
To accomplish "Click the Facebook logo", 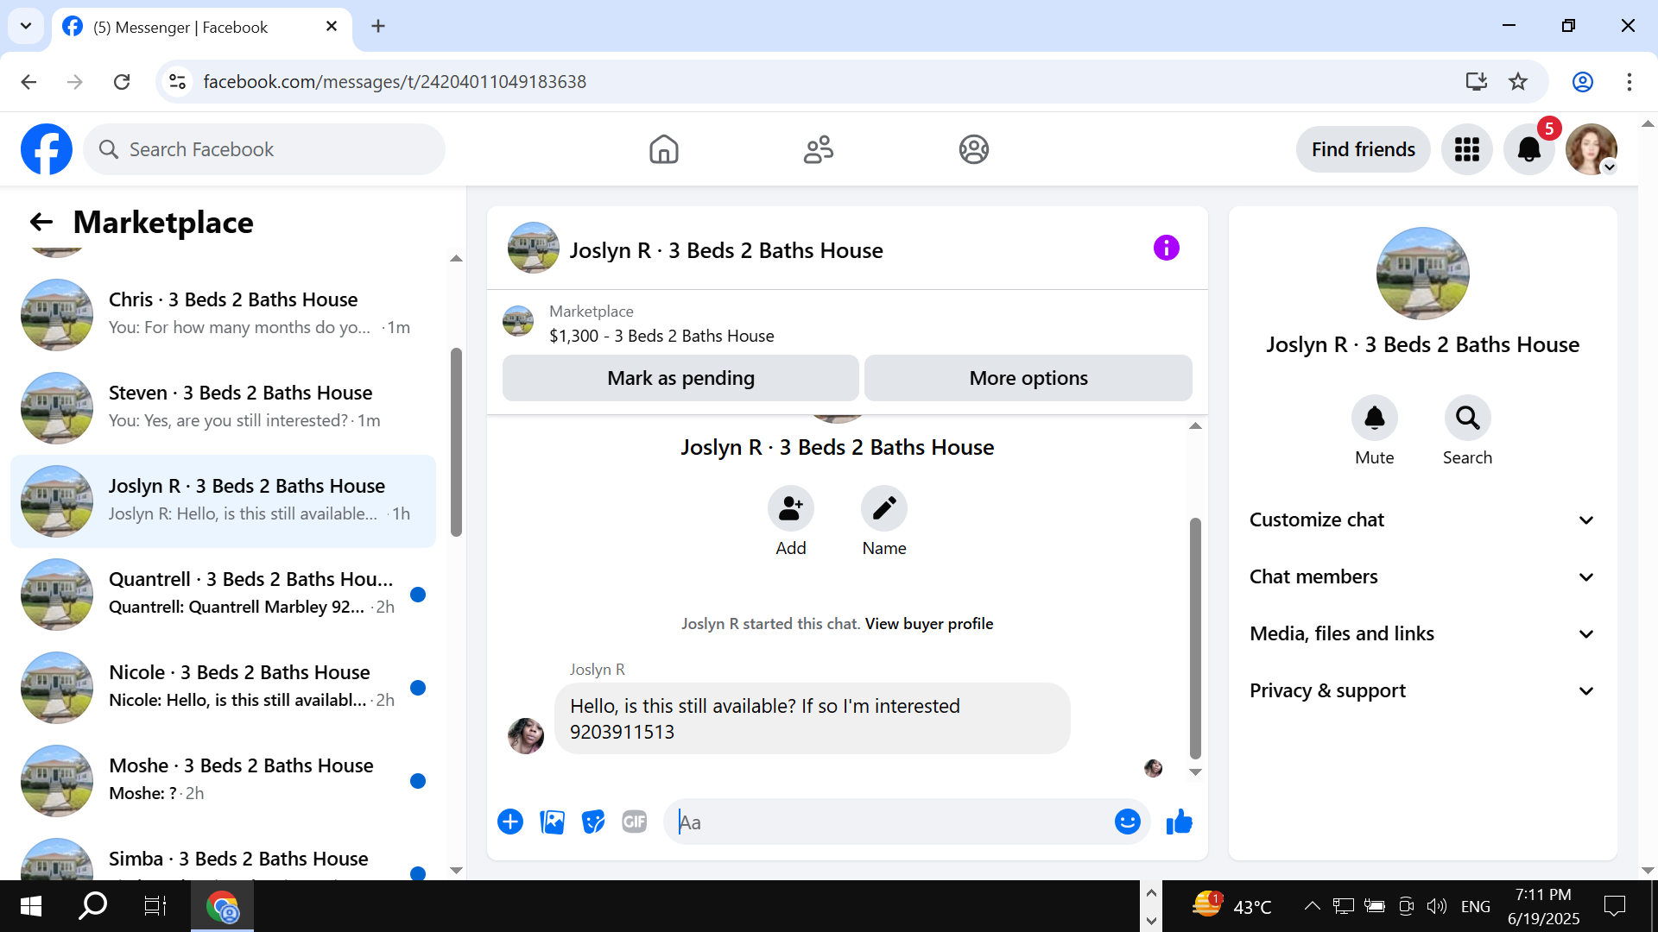I will pos(47,149).
